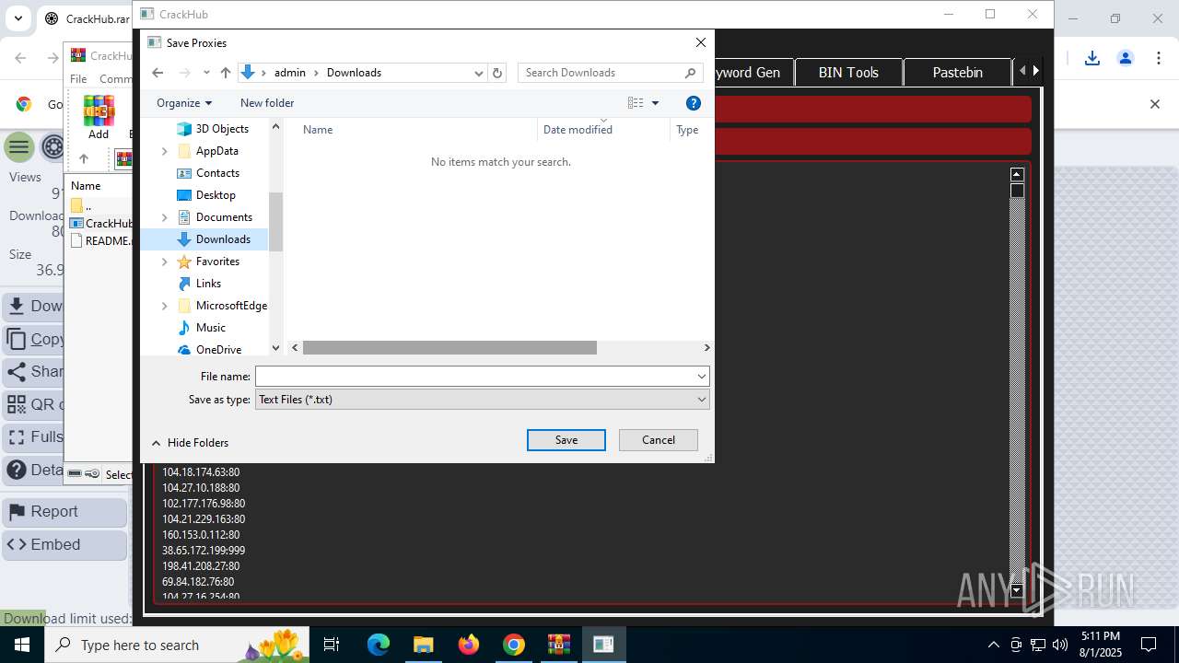Click the horizontal scrollbar in file list

(449, 348)
